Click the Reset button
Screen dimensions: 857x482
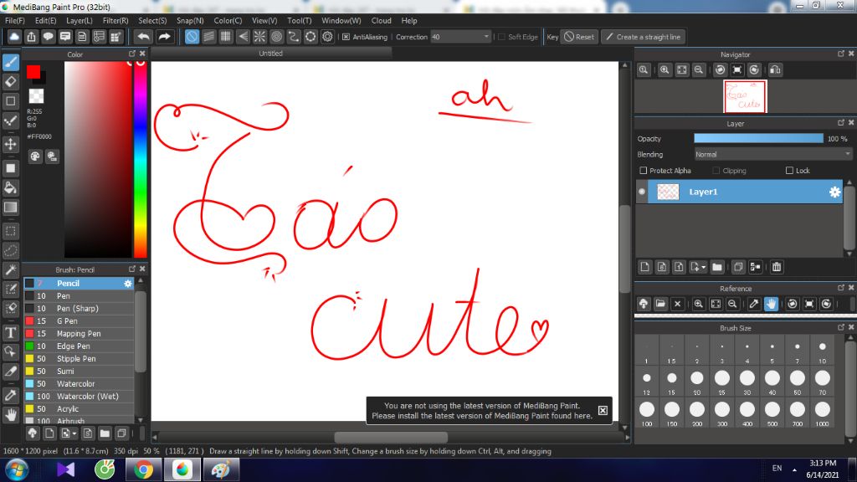[x=579, y=37]
